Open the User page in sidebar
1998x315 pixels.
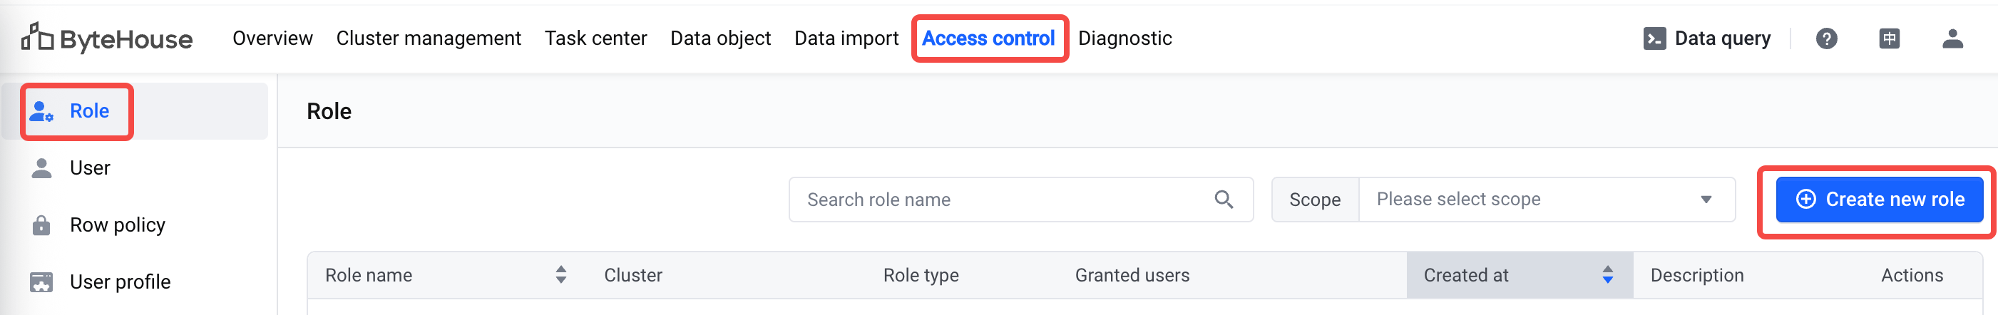(89, 167)
